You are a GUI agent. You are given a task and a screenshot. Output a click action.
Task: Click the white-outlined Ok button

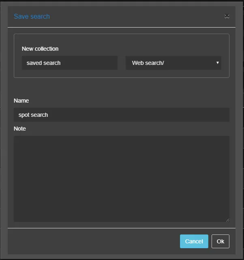(x=220, y=241)
